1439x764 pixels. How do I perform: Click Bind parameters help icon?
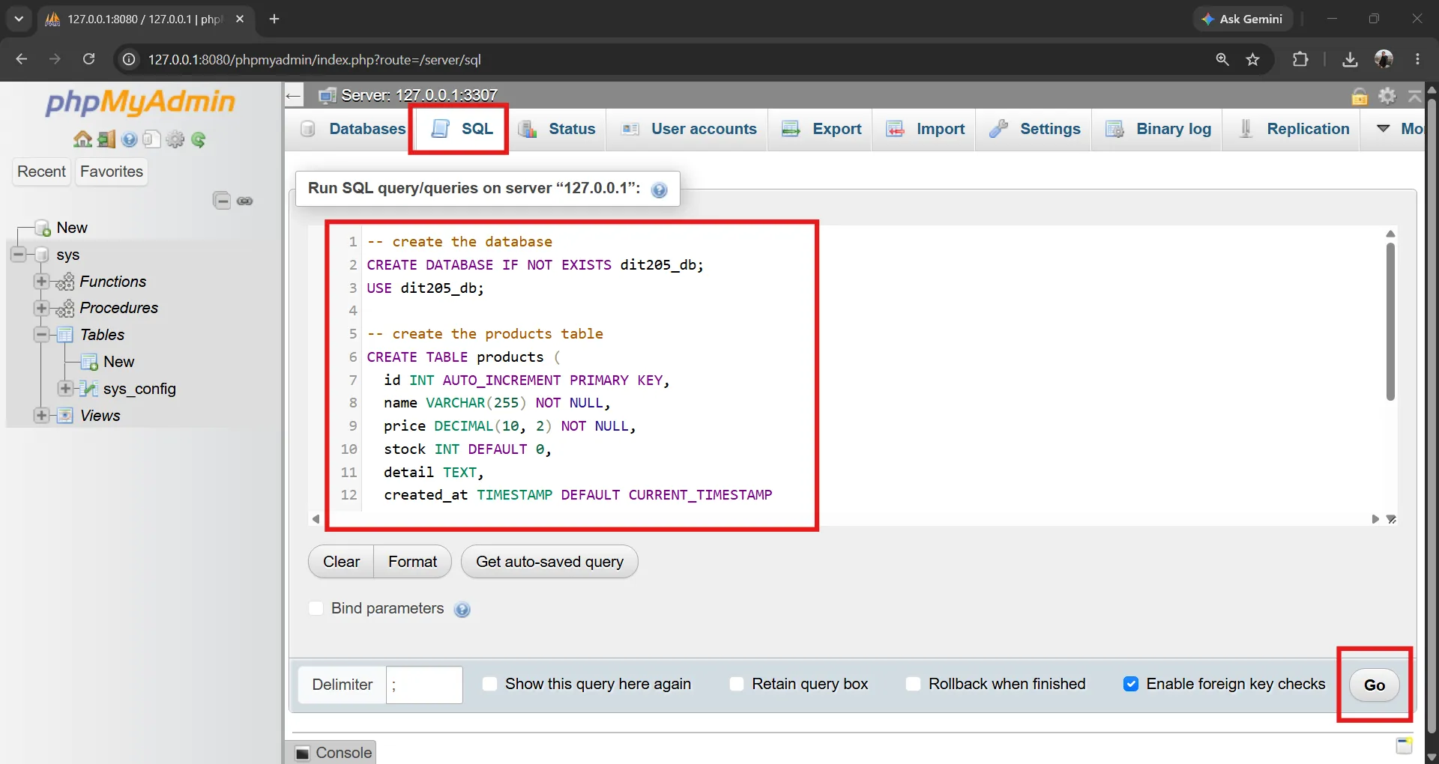[462, 610]
